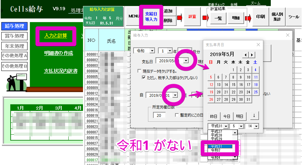The image size is (303, 165).
Task: Go to next month in calendar
Action: (x=252, y=55)
